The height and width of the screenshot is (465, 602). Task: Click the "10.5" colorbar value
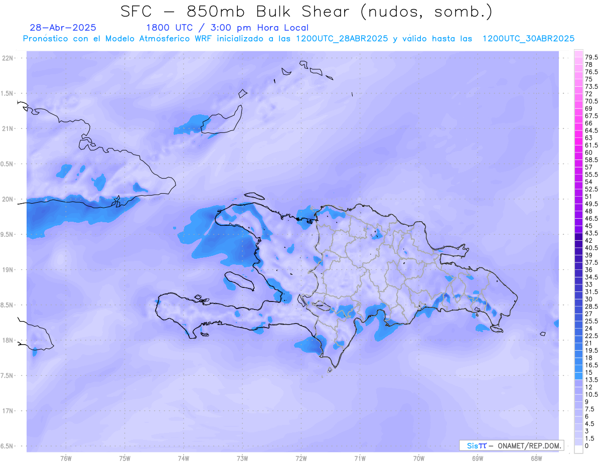591,395
